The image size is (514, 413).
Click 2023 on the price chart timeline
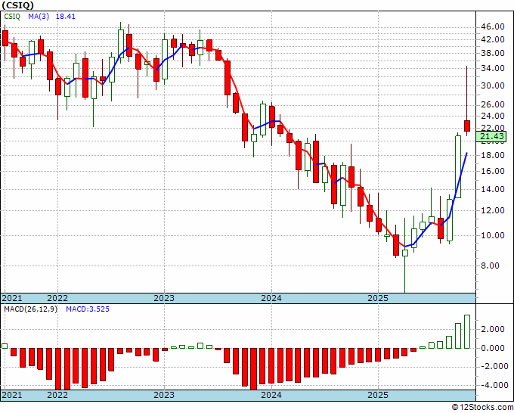click(164, 298)
